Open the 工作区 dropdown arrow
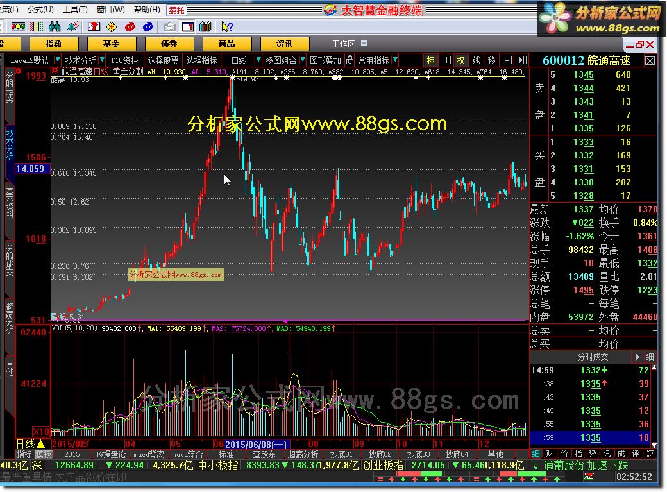Screen dimensions: 667x492 pos(364,43)
